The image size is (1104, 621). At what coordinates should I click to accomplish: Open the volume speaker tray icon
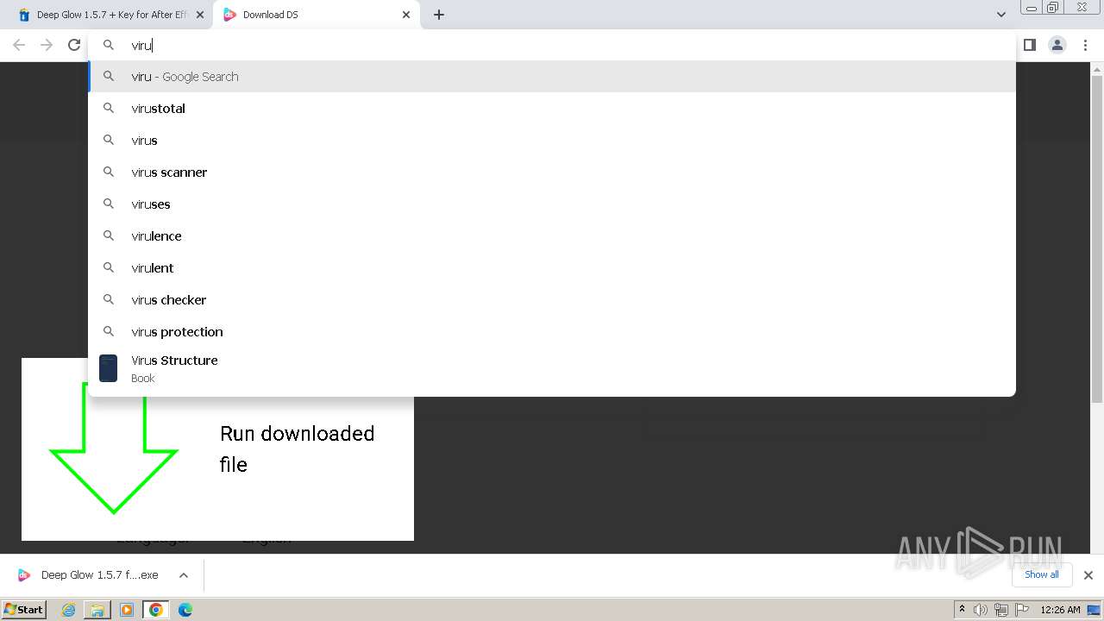(x=981, y=610)
